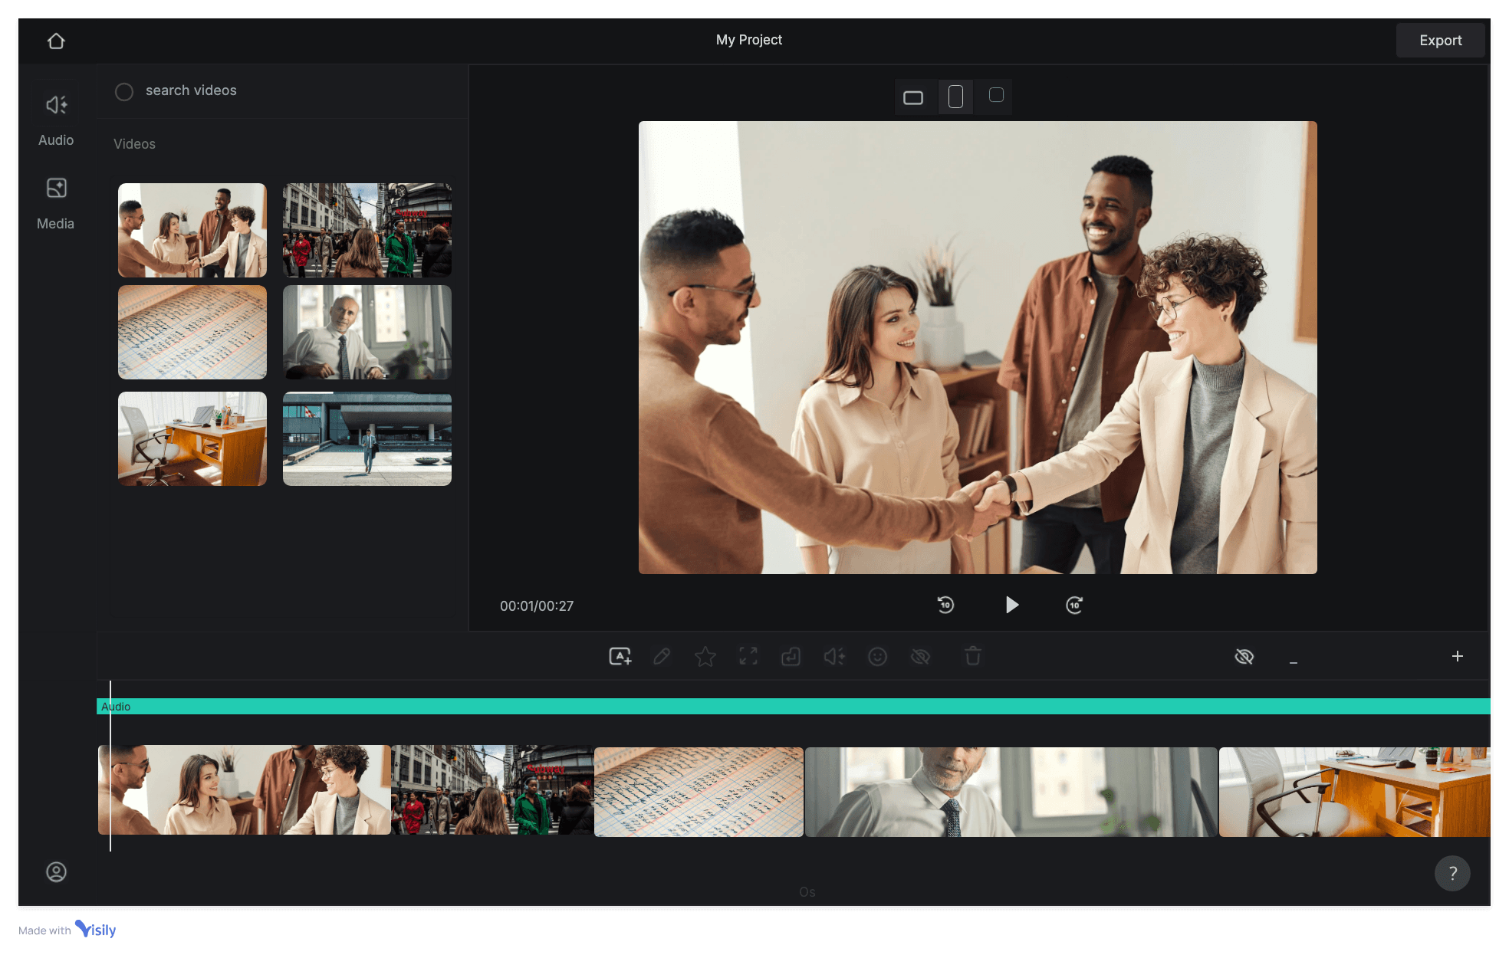Click the emoji sticker icon

pyautogui.click(x=877, y=656)
